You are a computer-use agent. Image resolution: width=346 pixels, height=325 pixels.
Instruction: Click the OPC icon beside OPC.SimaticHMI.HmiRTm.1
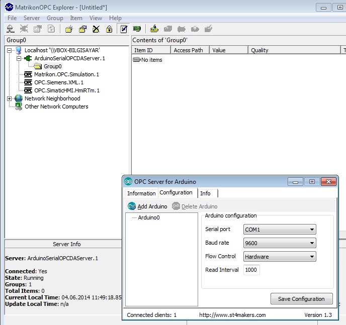coord(28,90)
